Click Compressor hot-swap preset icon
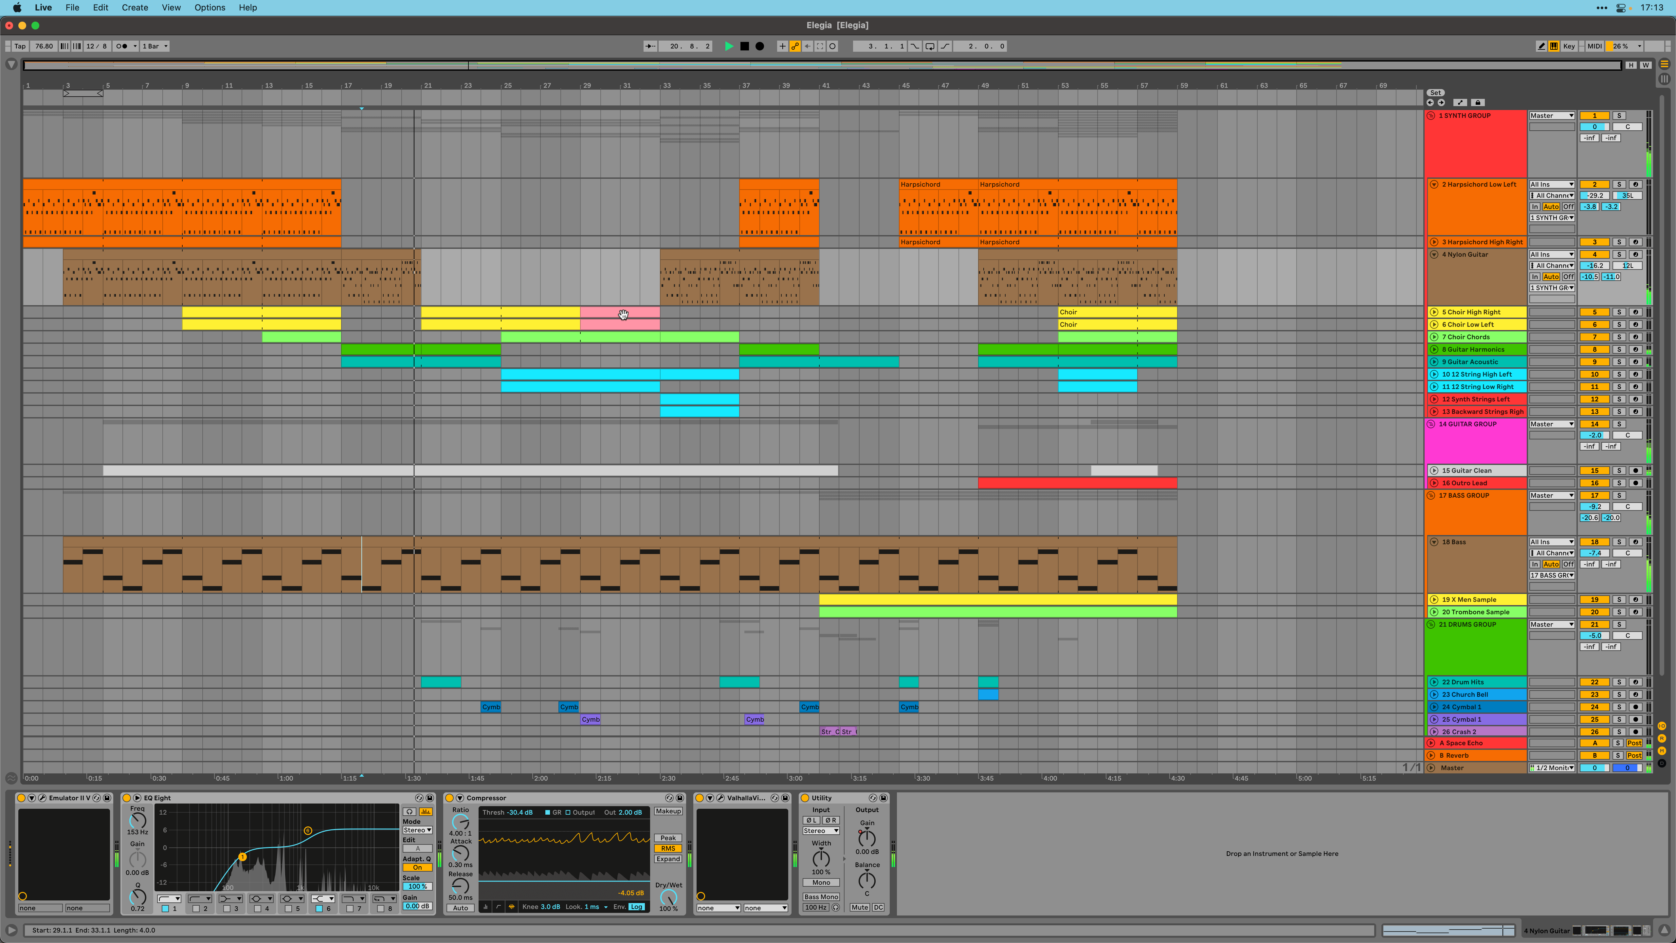 669,798
